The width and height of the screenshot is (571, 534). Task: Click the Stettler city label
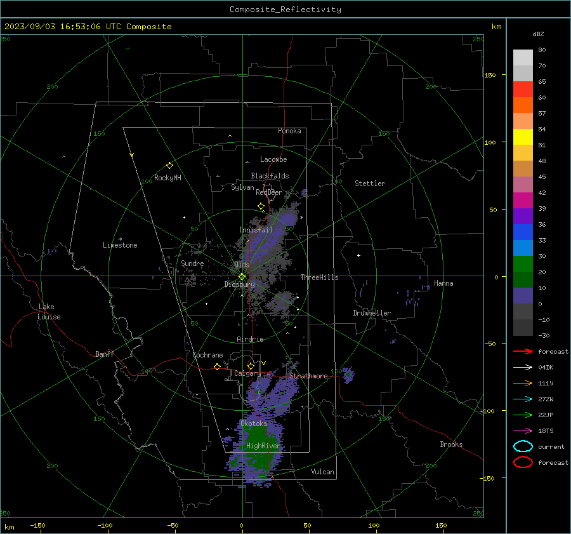tap(370, 184)
